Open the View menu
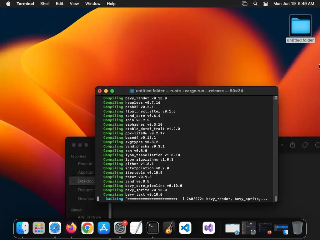 point(74,4)
